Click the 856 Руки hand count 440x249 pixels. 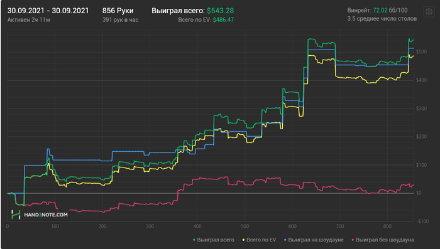(118, 11)
